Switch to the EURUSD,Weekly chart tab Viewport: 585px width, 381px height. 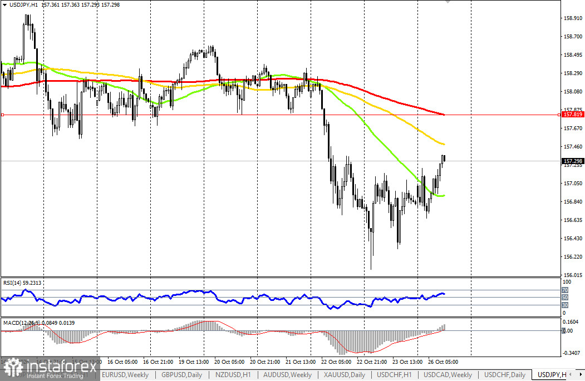pos(125,375)
